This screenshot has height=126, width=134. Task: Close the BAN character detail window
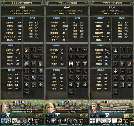(132, 3)
